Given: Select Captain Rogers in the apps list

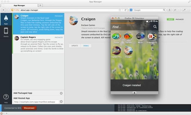Looking at the screenshot, I should [38, 44].
